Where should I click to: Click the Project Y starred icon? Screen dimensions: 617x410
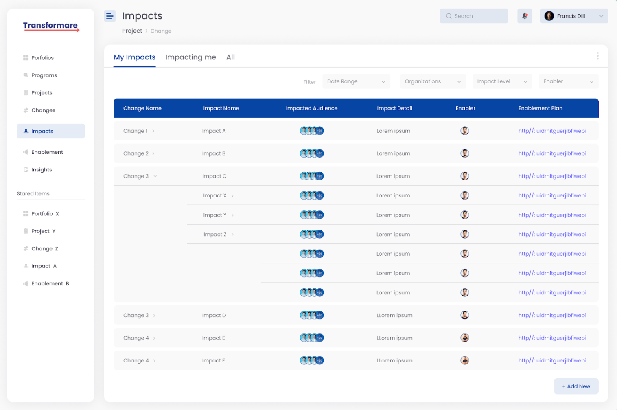coord(26,231)
